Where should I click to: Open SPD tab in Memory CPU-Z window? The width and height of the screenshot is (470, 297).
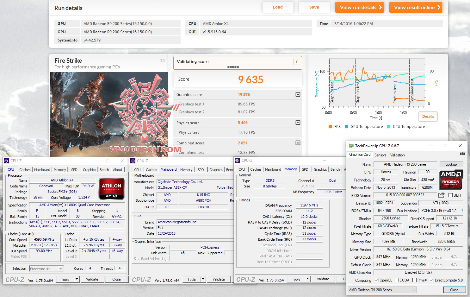pos(305,169)
